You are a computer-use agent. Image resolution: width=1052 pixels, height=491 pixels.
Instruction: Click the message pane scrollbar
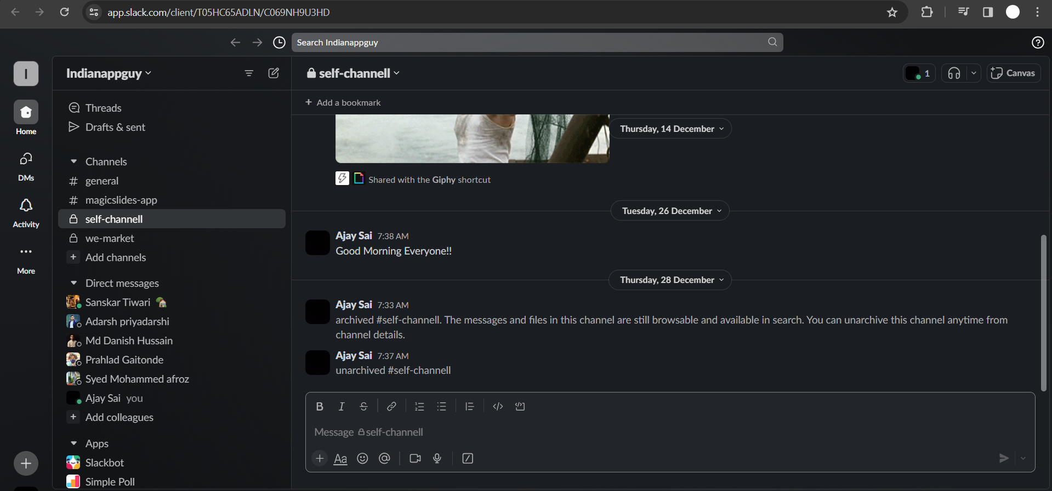(1044, 313)
